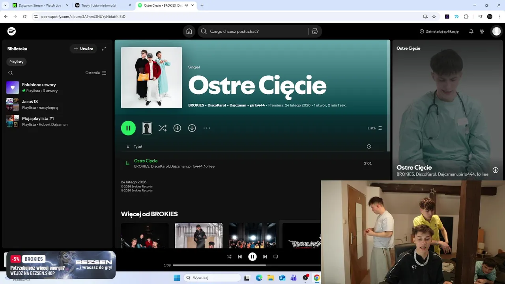The image size is (505, 284).
Task: Click the address bar URL
Action: 83,17
